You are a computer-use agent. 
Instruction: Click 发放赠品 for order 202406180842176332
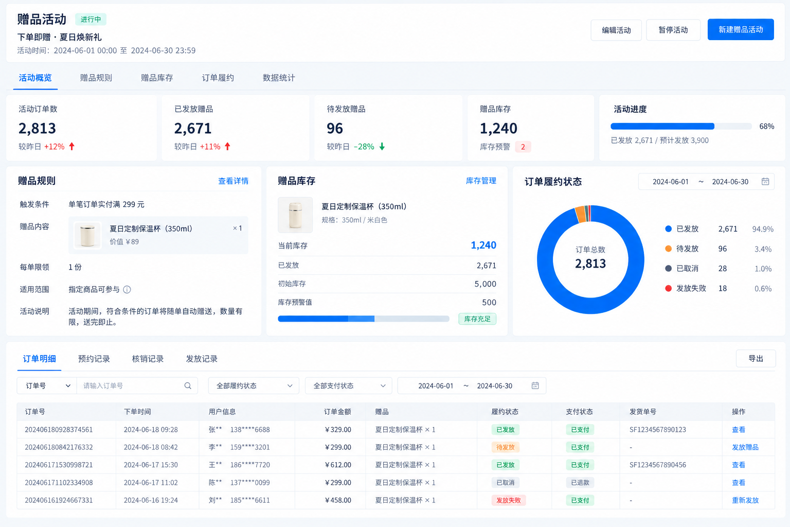point(745,447)
